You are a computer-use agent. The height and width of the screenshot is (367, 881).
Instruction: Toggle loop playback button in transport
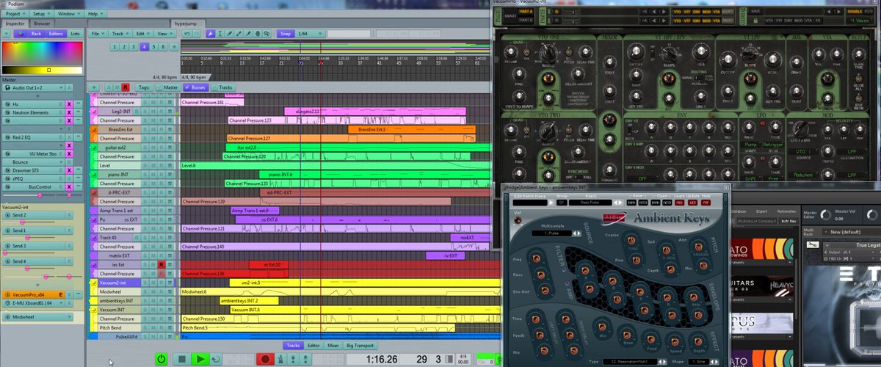(216, 359)
